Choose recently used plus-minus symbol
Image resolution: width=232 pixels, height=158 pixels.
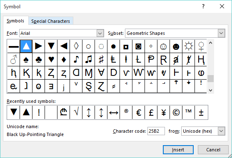coord(201,112)
